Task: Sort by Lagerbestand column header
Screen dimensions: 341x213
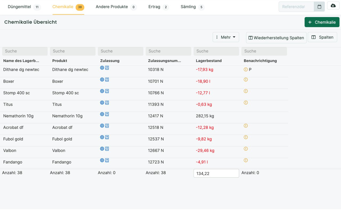Action: tap(209, 61)
